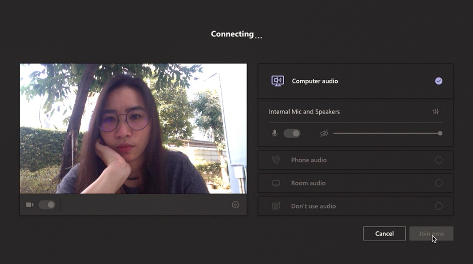This screenshot has width=473, height=264.
Task: Click the Internal Mic and Speakers label
Action: click(304, 112)
